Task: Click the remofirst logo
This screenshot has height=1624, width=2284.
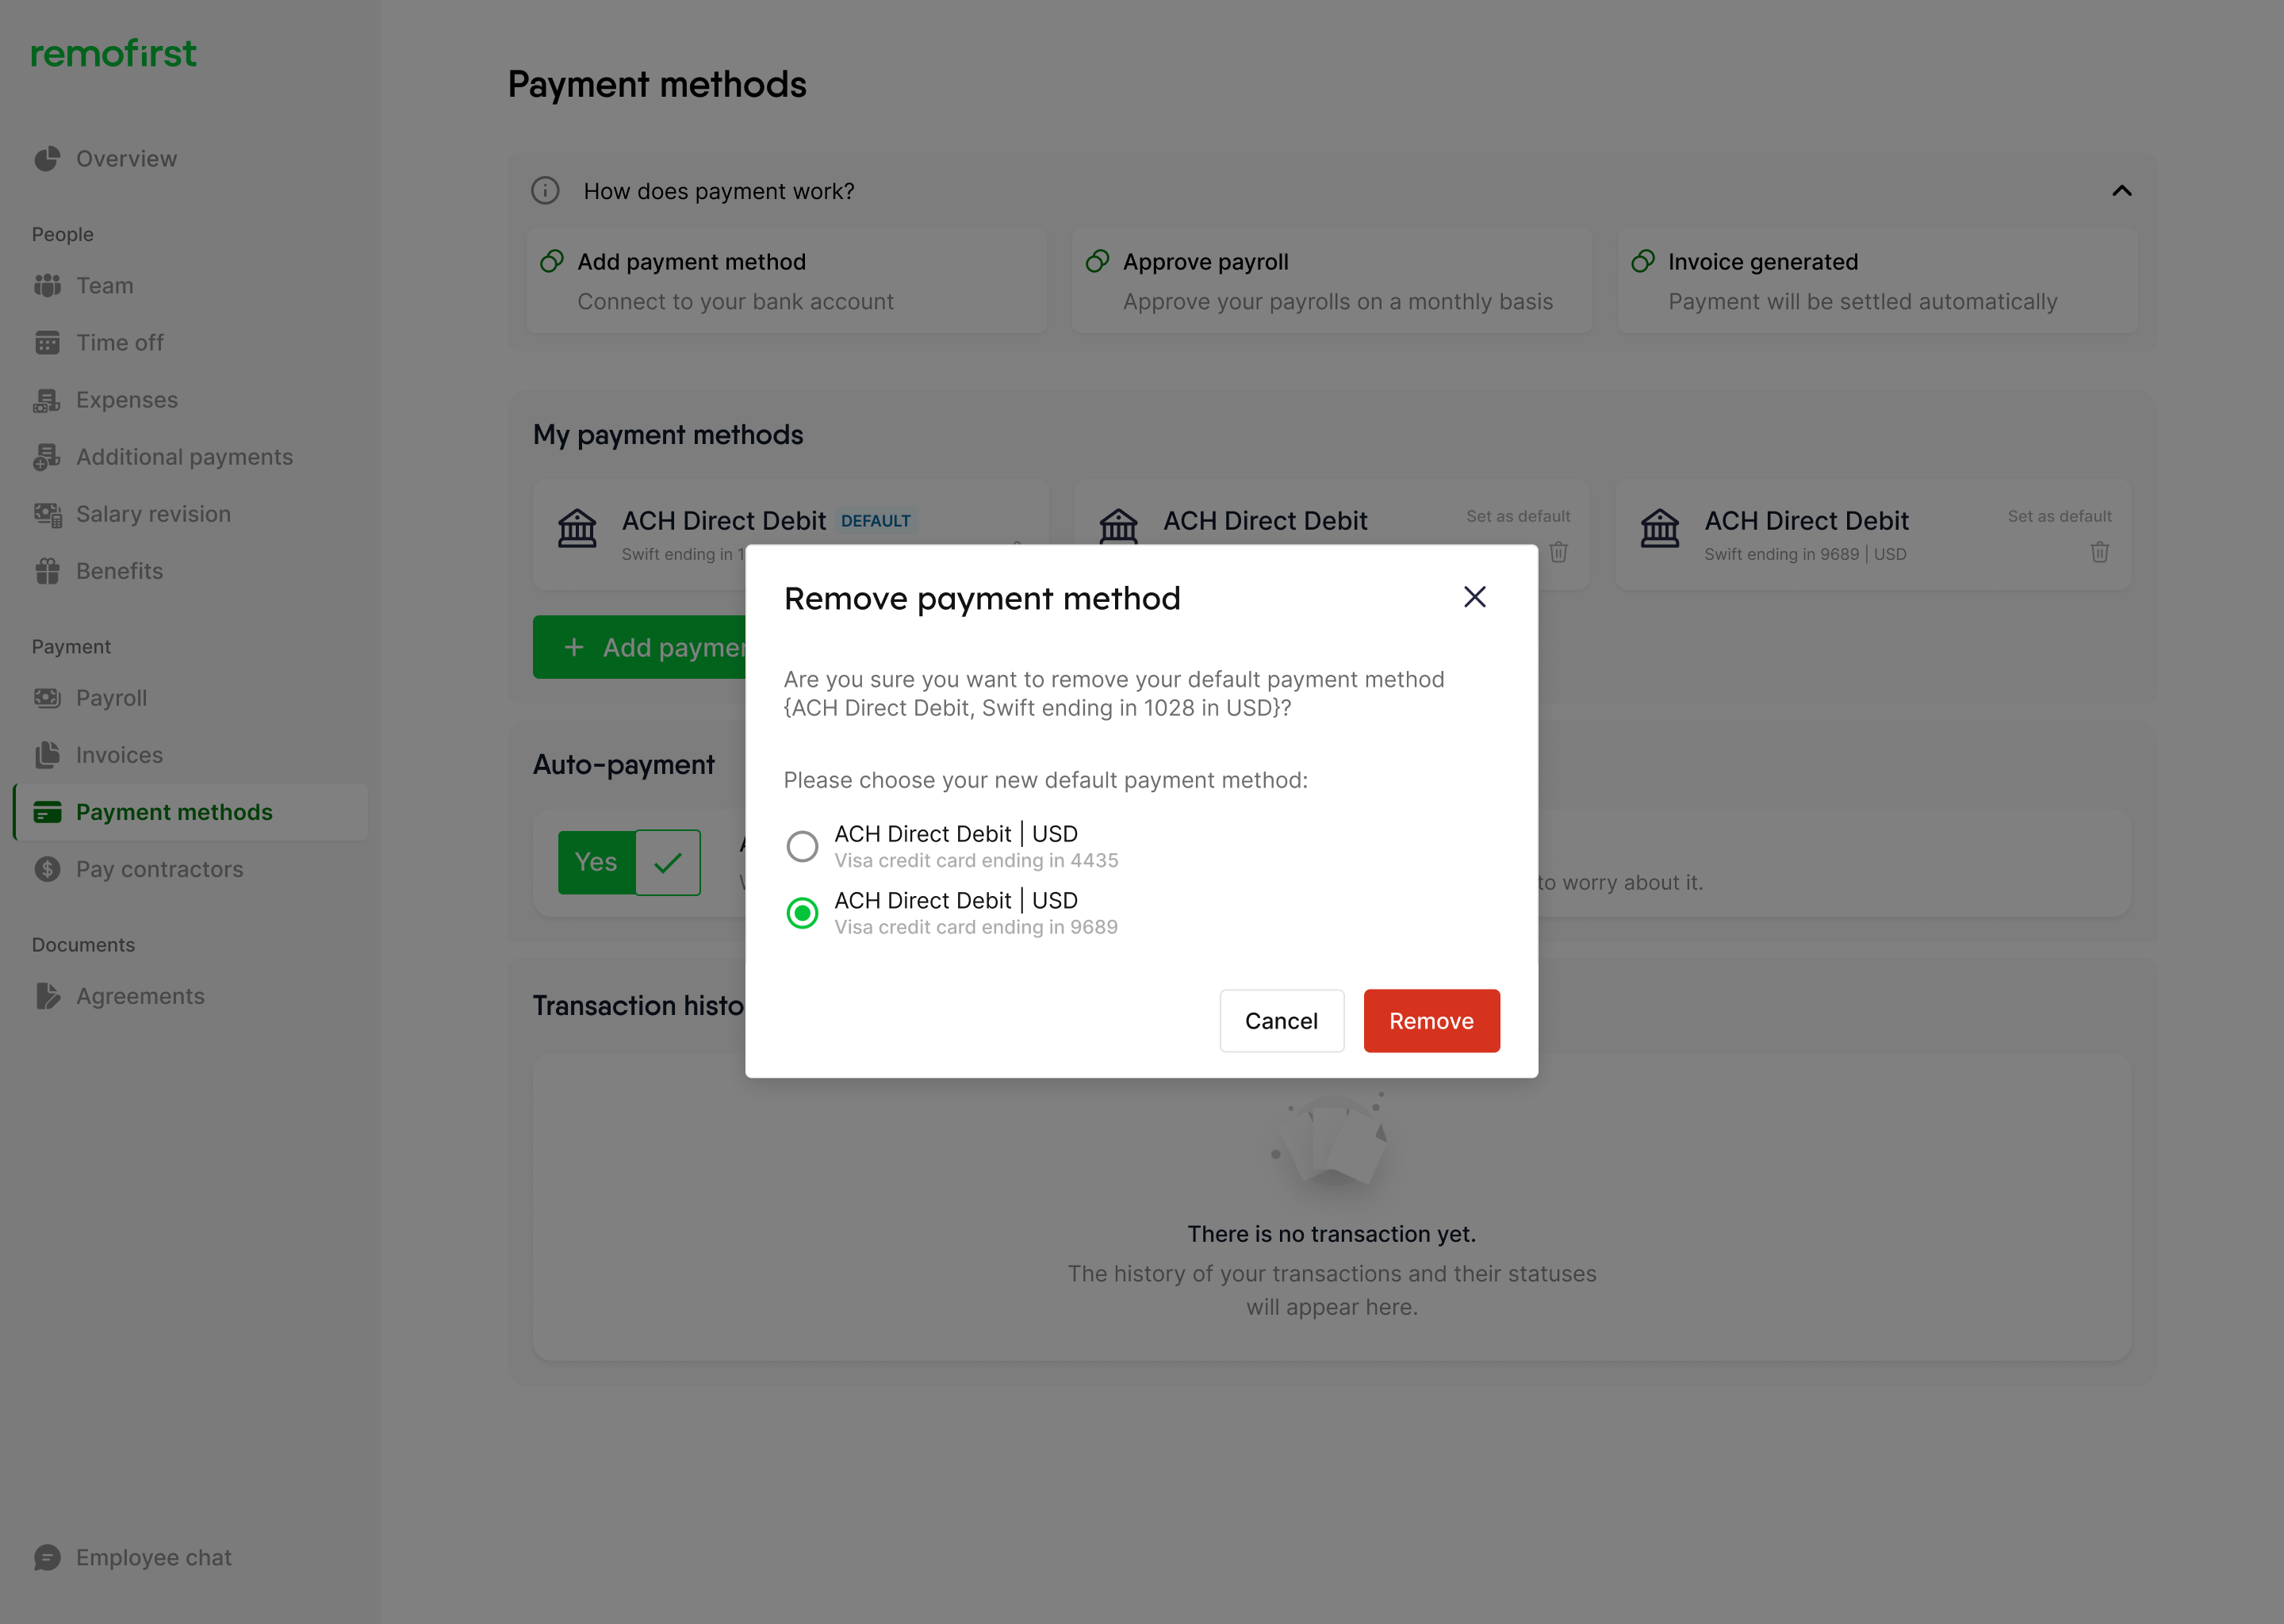Action: click(x=114, y=54)
